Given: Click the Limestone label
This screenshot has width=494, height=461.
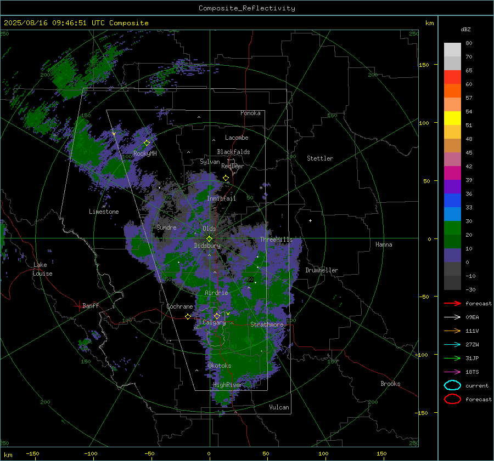Looking at the screenshot, I should pyautogui.click(x=104, y=212).
